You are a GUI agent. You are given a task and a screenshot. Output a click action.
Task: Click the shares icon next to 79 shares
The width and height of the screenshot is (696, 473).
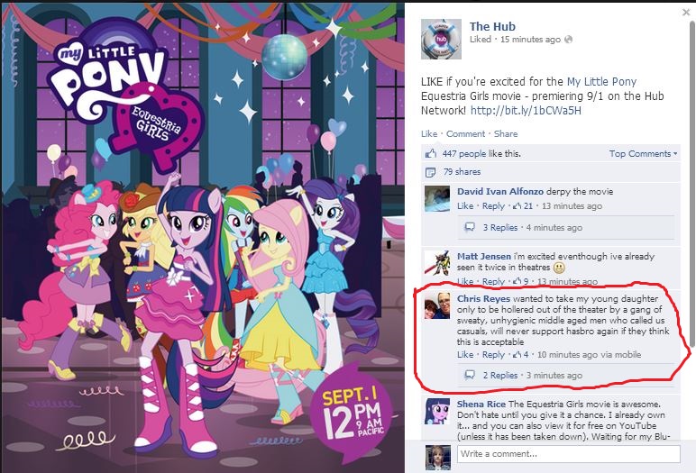pyautogui.click(x=430, y=172)
